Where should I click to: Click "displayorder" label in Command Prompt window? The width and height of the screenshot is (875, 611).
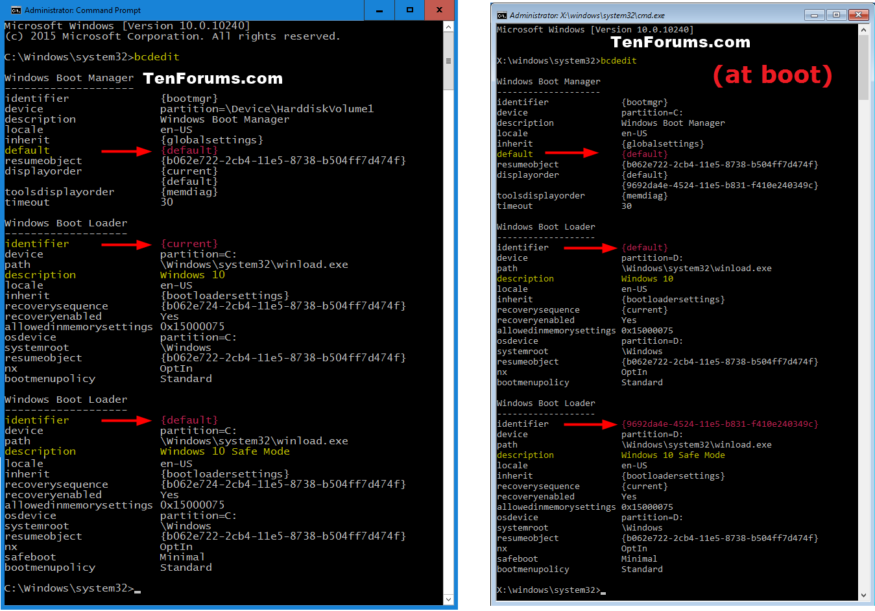tap(43, 171)
